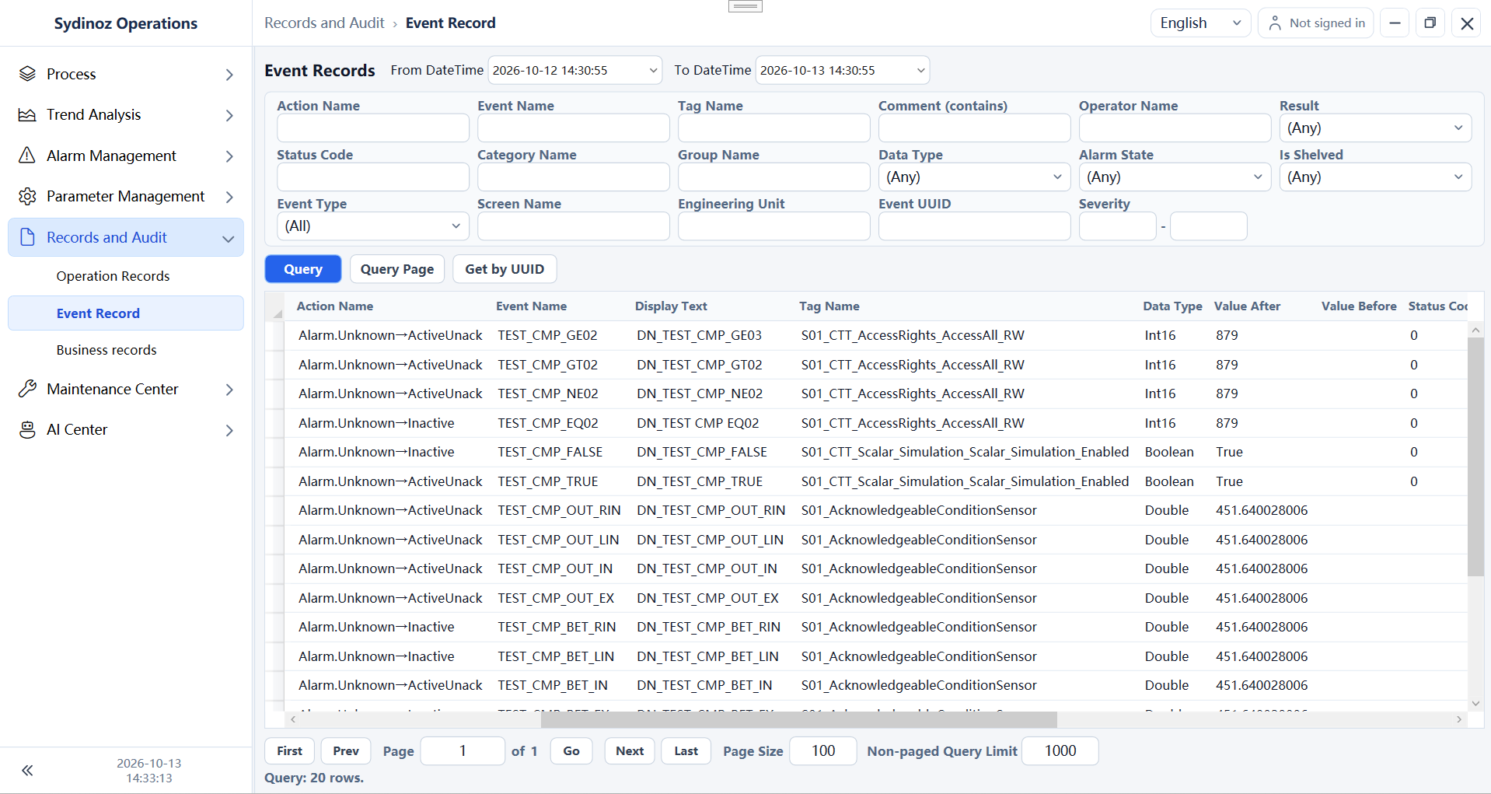Click the Query Page button
Image resolution: width=1491 pixels, height=794 pixels.
click(396, 269)
